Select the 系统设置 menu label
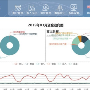Viewport: 90px width, 90px height. pyautogui.click(x=74, y=13)
